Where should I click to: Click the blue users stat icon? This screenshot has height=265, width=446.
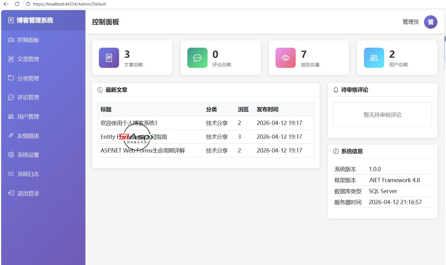tap(374, 58)
